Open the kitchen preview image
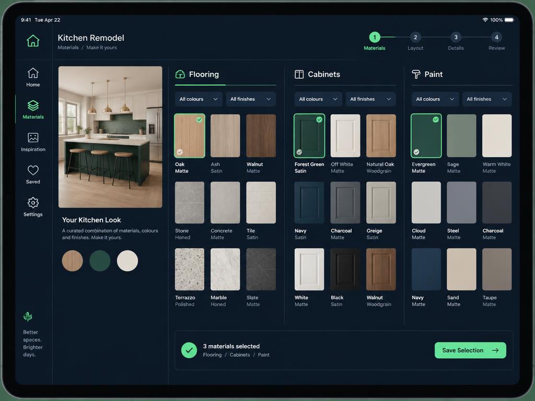This screenshot has height=401, width=535. coord(110,137)
